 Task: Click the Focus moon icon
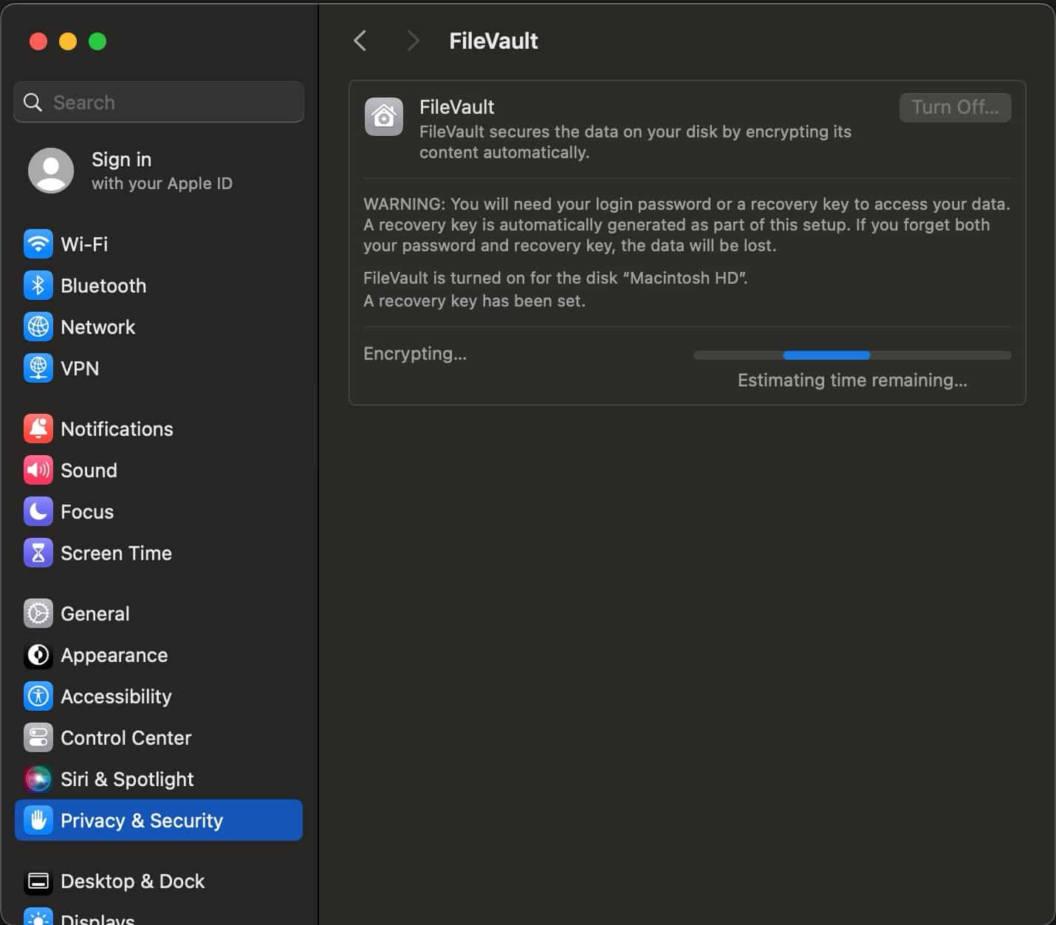coord(38,511)
